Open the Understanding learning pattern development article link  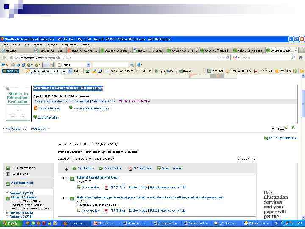point(150,198)
